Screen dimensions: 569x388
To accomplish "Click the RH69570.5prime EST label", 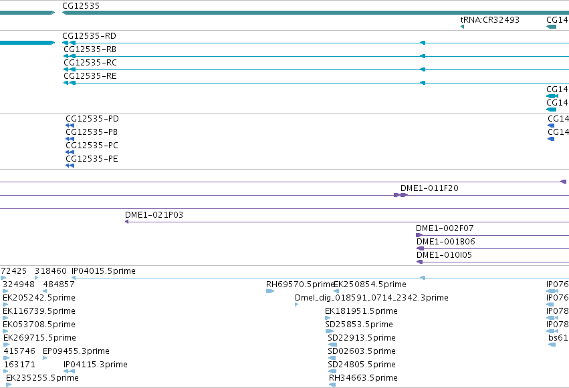I will tap(300, 284).
